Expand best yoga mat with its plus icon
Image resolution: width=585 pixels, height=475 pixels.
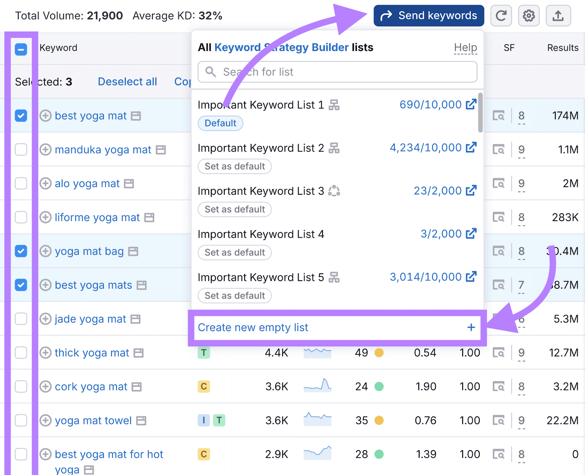(x=45, y=116)
